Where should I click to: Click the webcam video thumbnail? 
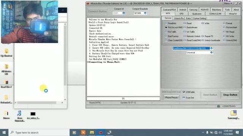point(30,22)
